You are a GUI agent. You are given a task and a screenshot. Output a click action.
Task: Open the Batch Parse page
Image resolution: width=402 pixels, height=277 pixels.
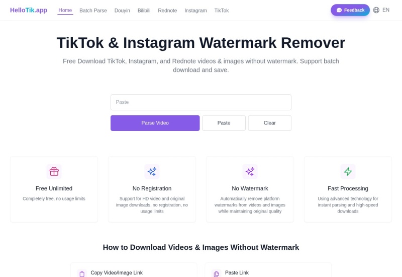point(93,11)
